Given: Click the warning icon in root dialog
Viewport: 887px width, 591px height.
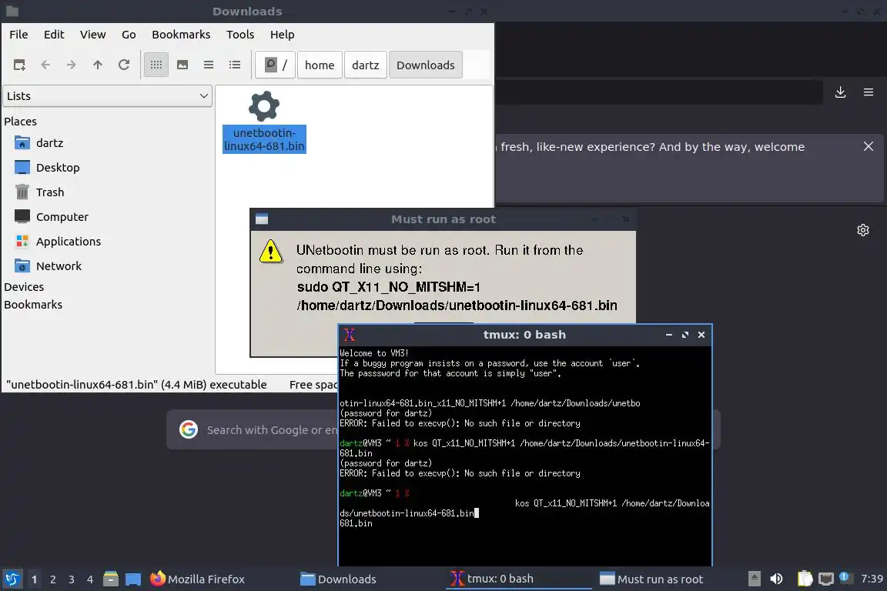Looking at the screenshot, I should pyautogui.click(x=271, y=251).
